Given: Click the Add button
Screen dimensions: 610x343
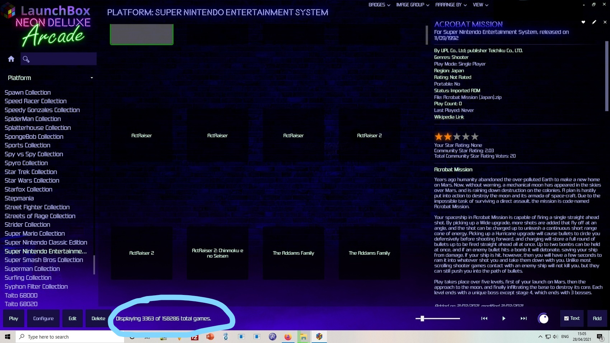Looking at the screenshot, I should (x=597, y=318).
